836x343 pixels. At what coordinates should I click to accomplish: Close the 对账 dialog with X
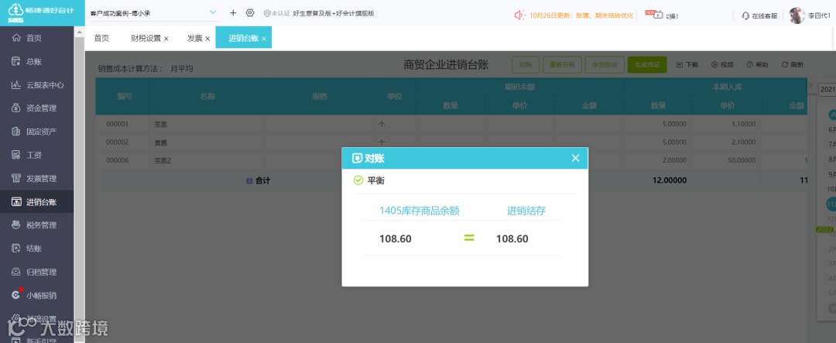coord(574,158)
